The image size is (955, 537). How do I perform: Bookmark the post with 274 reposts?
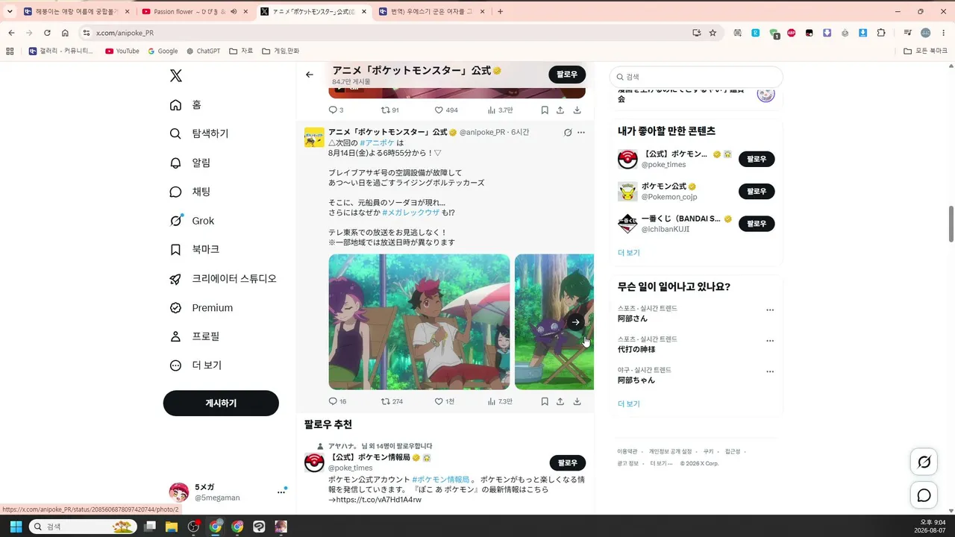545,401
